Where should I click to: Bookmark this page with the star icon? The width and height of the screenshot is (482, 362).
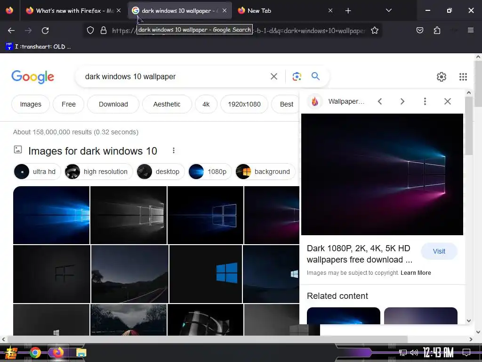tap(374, 31)
